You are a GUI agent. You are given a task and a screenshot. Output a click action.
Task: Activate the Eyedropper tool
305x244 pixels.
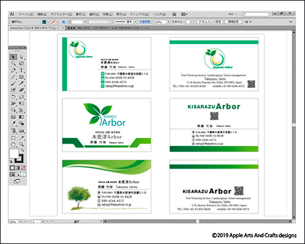point(13,123)
